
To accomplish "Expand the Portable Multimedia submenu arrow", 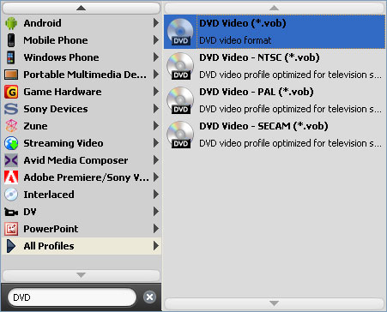I will 156,75.
